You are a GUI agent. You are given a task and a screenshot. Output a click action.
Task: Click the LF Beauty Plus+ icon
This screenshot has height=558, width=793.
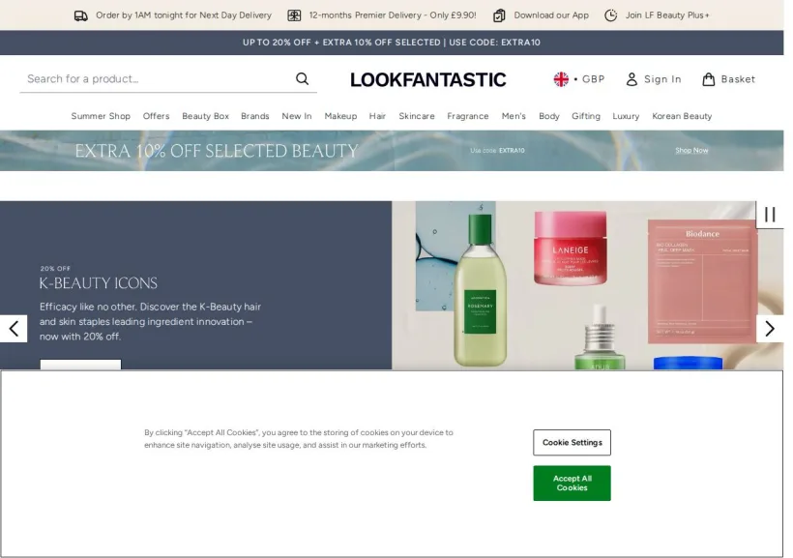point(611,15)
